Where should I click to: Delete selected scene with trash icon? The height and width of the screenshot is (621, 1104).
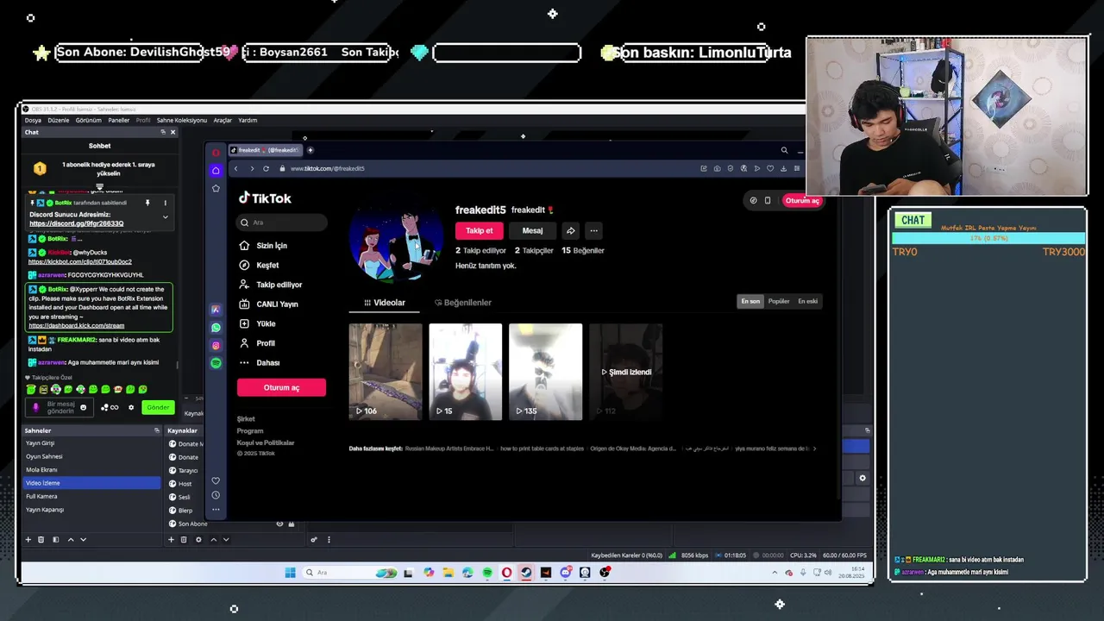click(x=41, y=540)
